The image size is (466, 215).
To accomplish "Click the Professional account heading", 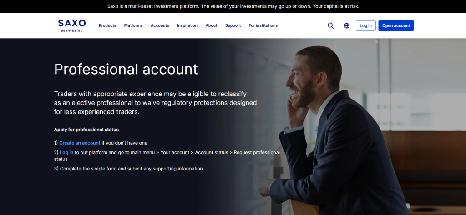I will [126, 69].
